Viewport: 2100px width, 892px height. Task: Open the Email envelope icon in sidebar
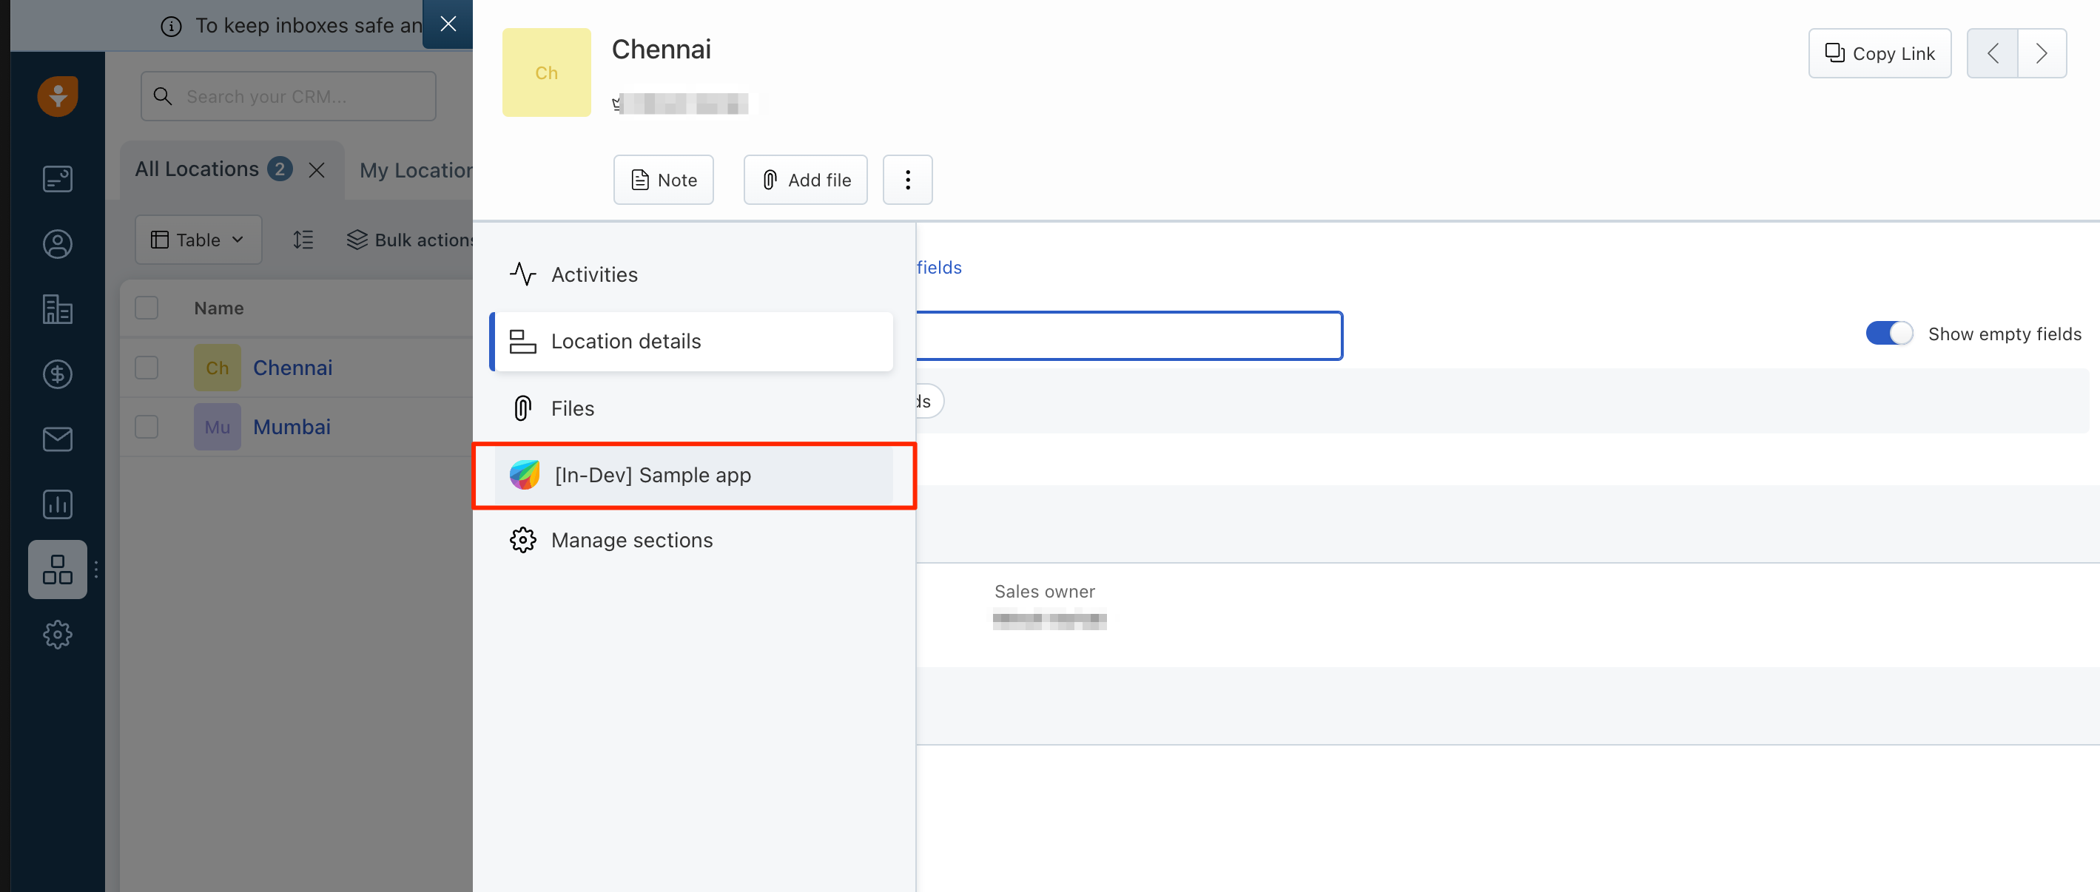coord(57,439)
